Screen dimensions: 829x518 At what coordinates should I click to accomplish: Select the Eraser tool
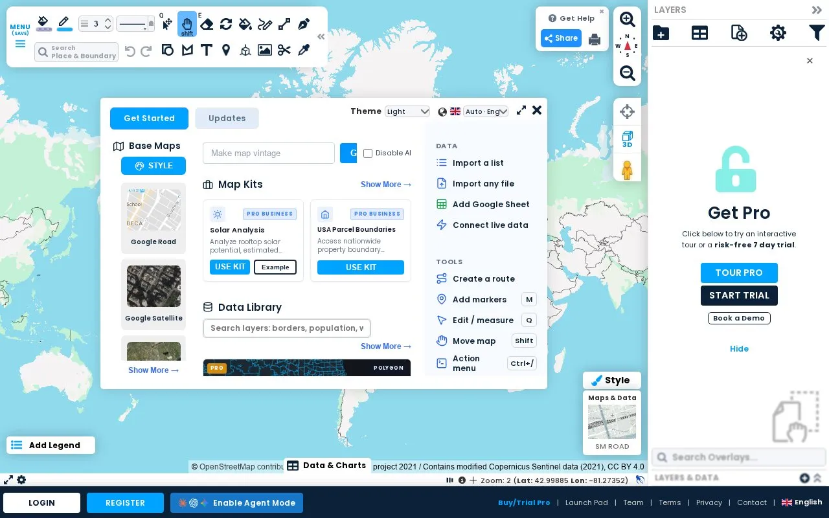(x=207, y=24)
